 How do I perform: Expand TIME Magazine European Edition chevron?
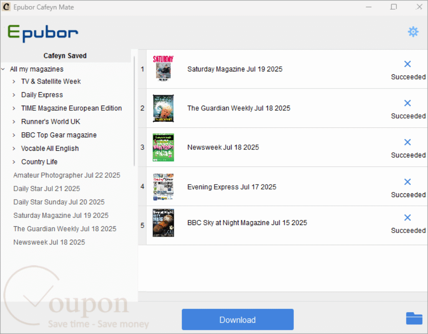pos(14,108)
